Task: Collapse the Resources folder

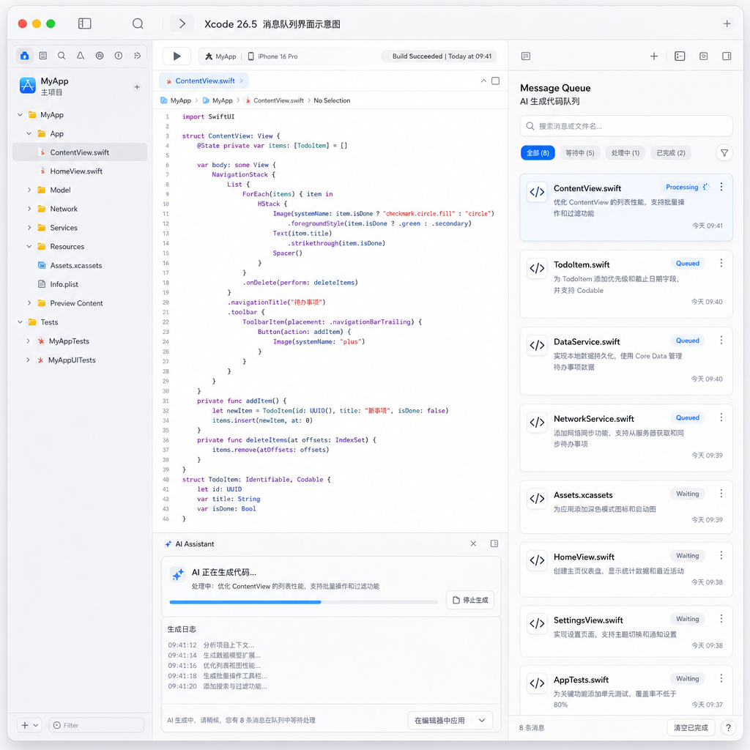Action: pyautogui.click(x=29, y=246)
